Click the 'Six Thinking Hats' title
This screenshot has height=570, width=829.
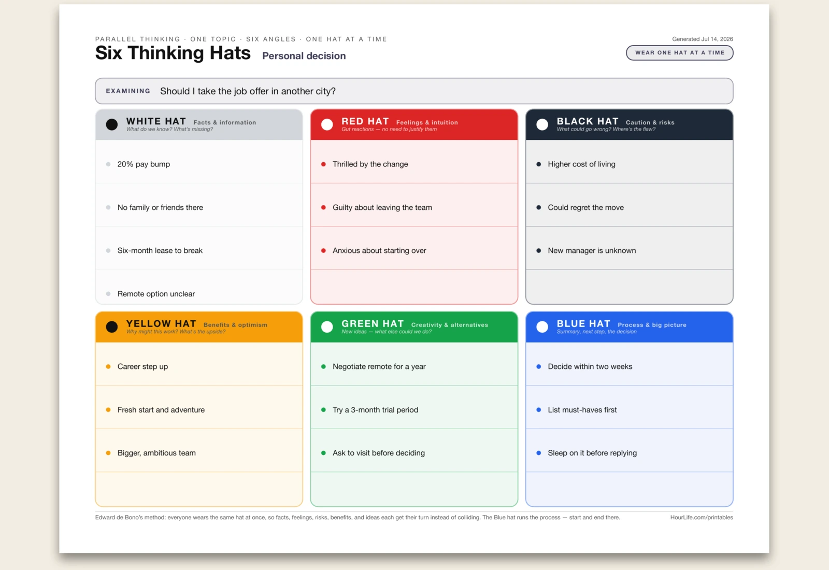[x=173, y=53]
